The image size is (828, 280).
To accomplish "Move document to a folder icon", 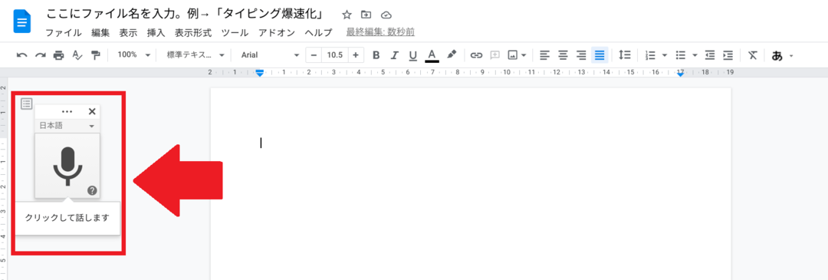I will point(366,15).
